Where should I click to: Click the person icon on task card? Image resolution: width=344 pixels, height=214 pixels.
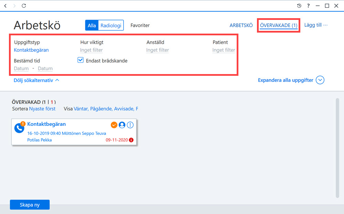122,125
